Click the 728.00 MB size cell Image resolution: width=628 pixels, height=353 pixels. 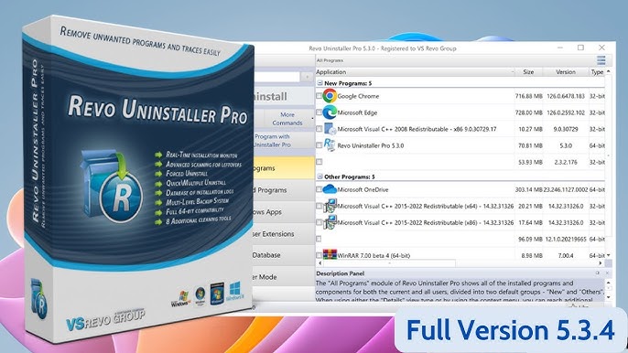click(529, 112)
